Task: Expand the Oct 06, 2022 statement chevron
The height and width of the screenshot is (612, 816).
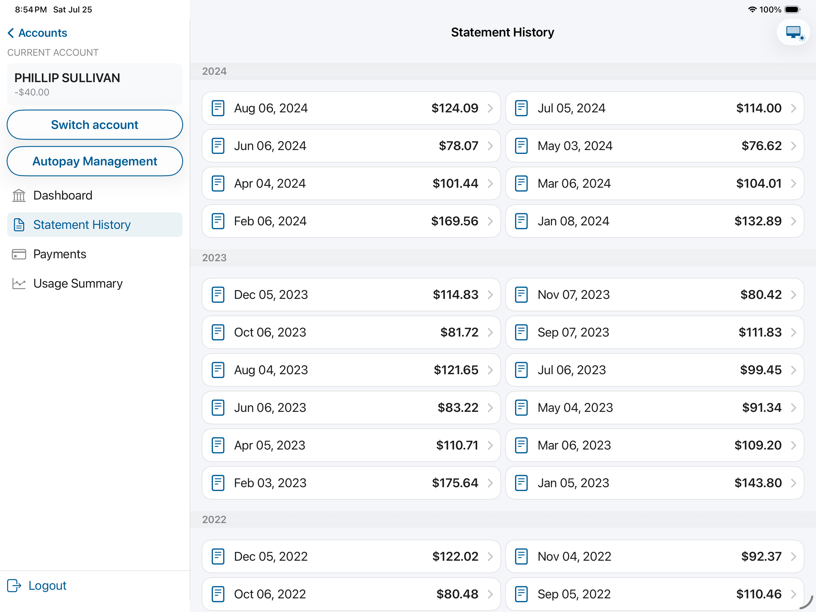Action: pyautogui.click(x=490, y=594)
